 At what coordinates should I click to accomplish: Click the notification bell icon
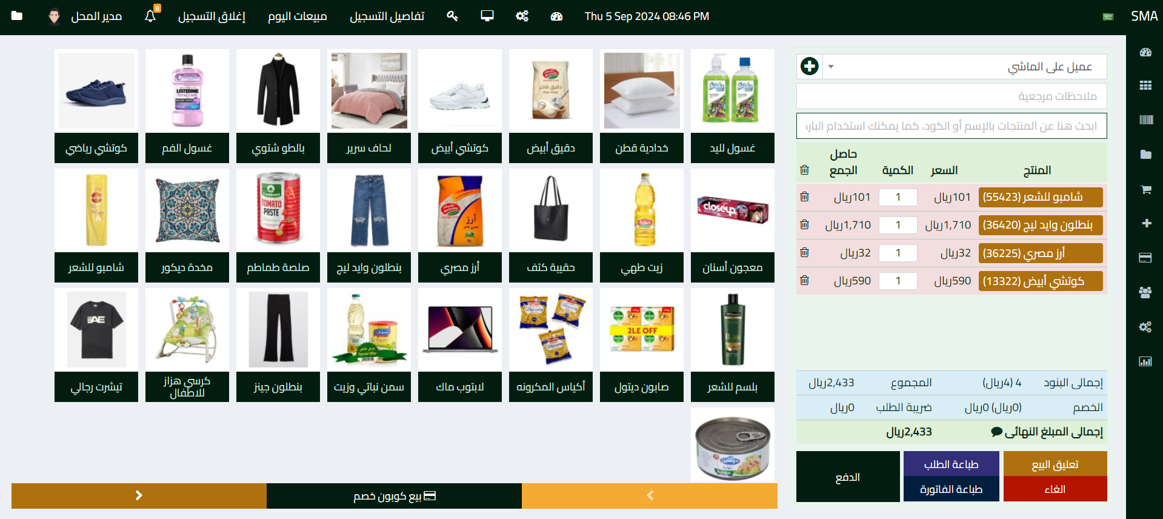pos(150,16)
